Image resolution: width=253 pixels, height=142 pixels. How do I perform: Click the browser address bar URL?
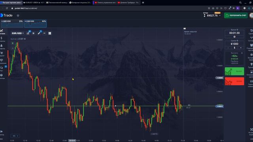26,8
